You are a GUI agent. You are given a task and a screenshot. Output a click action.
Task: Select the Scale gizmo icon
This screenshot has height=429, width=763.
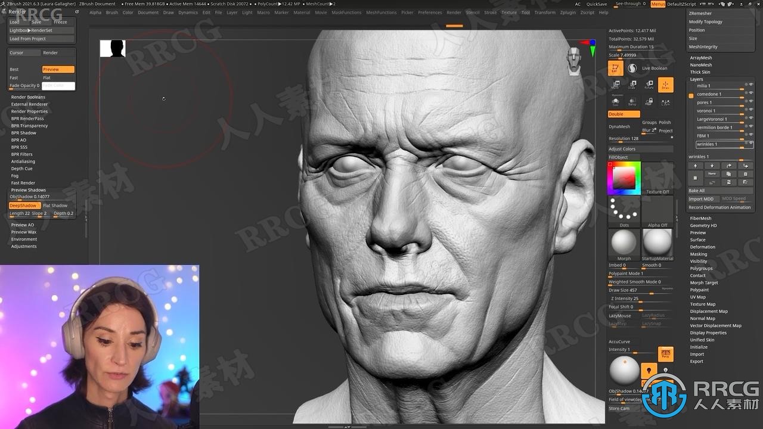point(632,85)
